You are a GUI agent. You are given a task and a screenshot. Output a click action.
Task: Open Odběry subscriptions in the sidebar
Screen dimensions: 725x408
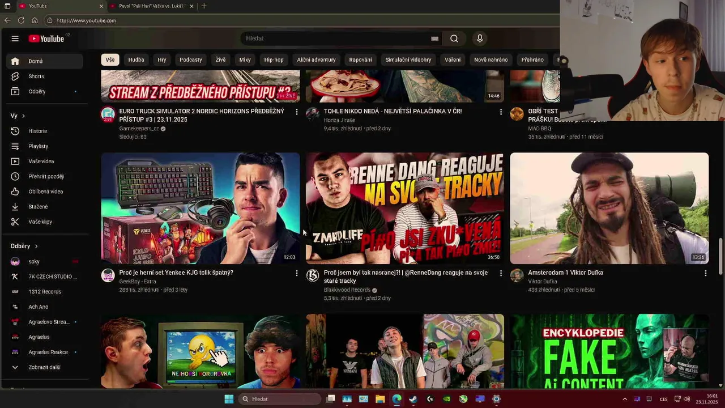point(45,91)
